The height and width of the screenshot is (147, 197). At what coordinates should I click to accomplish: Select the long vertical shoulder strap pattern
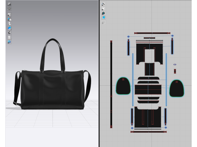111,84
